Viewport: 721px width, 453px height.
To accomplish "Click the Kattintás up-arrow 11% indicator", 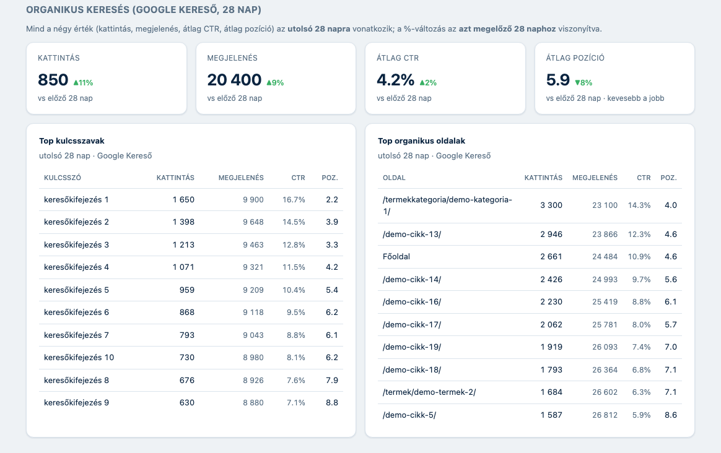I will [83, 83].
